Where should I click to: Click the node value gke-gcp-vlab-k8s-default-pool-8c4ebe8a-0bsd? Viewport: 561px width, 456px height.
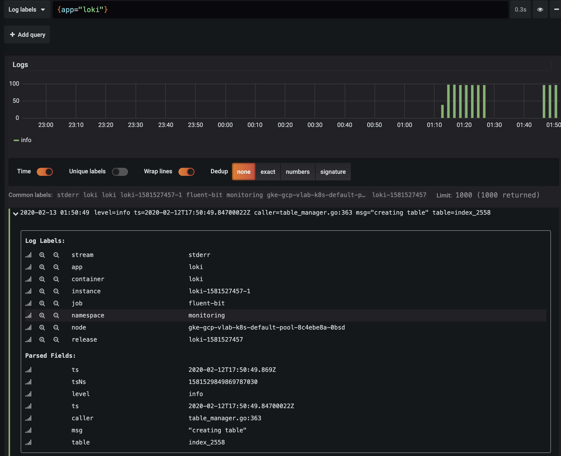point(266,328)
